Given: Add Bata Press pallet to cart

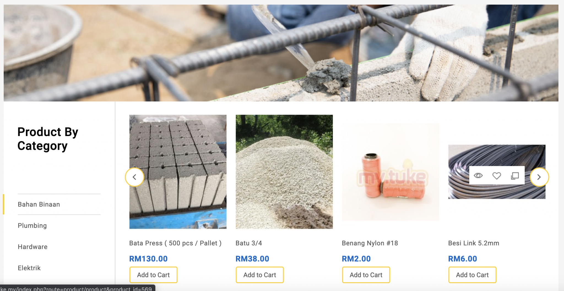Looking at the screenshot, I should pyautogui.click(x=153, y=275).
